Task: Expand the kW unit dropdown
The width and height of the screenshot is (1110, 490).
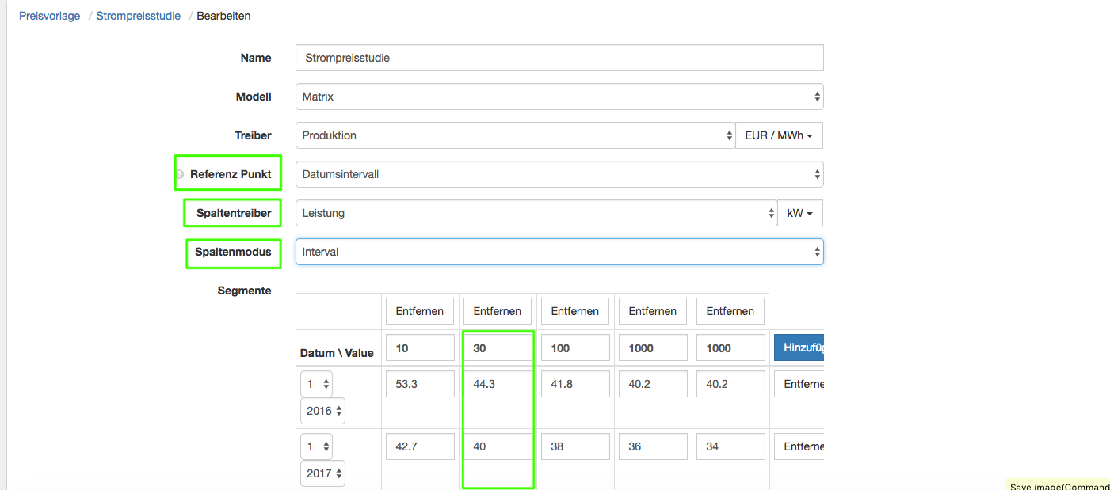Action: click(799, 213)
